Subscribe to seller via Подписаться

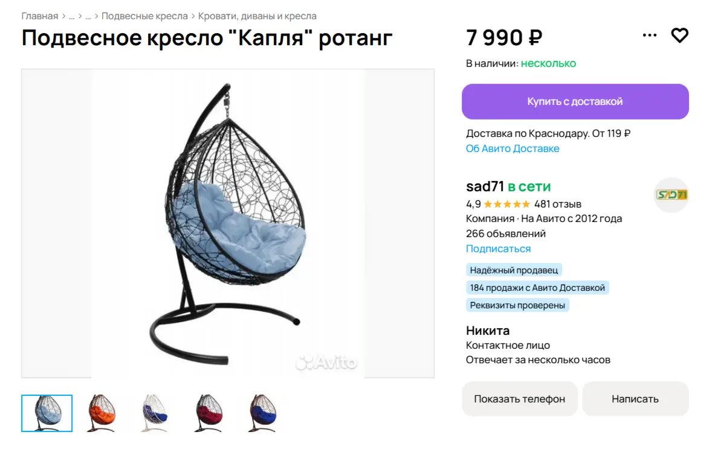pyautogui.click(x=498, y=249)
